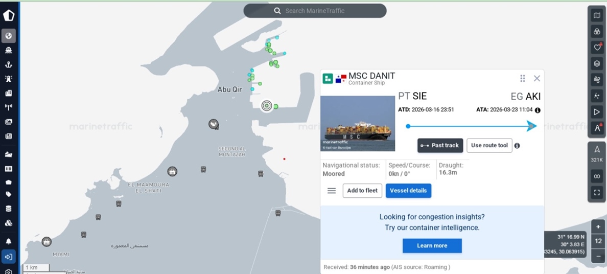Viewport: 607px width, 274px height.
Task: Open the Lighthouses icon in sidebar
Action: coord(9,79)
